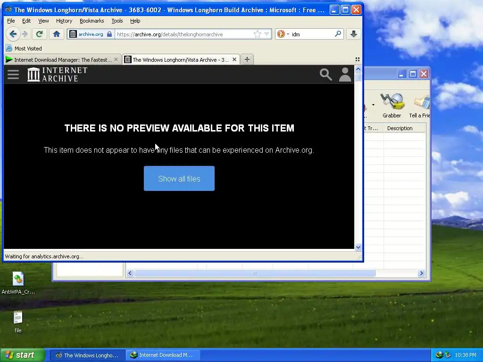
Task: Open the Most Visited bookmarks folder
Action: point(24,49)
